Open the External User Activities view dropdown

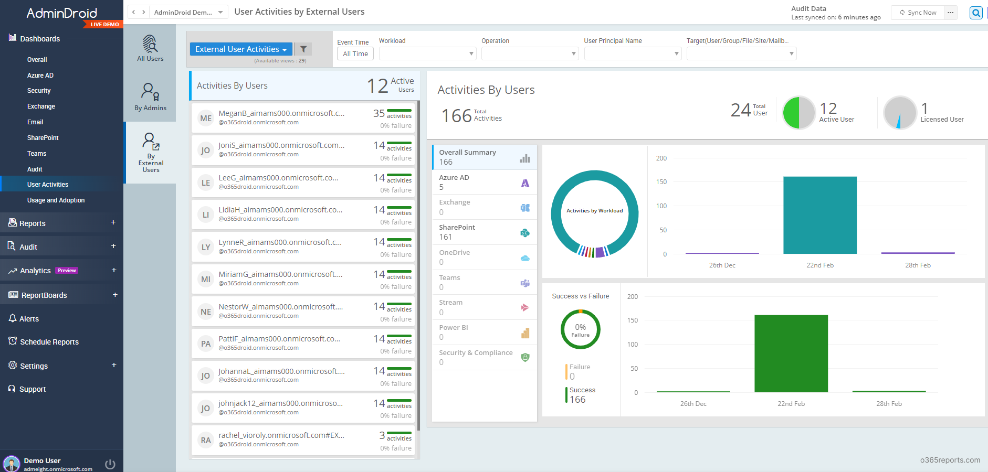point(241,49)
